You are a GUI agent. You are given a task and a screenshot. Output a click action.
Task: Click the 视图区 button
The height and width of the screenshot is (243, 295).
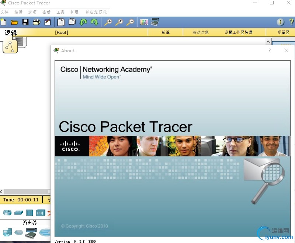click(x=283, y=32)
